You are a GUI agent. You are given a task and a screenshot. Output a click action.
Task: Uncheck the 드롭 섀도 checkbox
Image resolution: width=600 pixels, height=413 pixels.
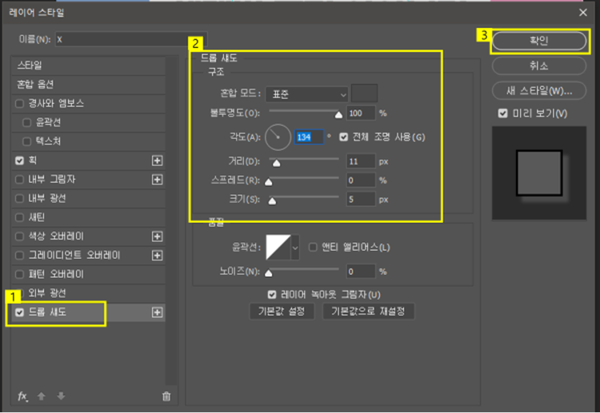pyautogui.click(x=19, y=312)
